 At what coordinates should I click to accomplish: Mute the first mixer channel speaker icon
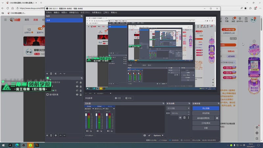(x=87, y=131)
